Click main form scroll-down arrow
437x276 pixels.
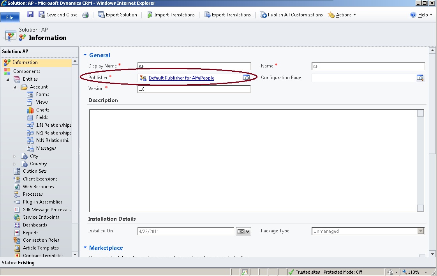pos(432,254)
